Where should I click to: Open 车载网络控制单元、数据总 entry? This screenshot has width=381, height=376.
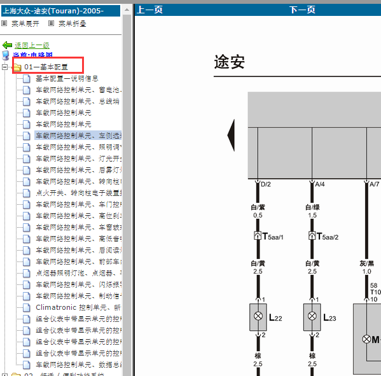point(78,365)
